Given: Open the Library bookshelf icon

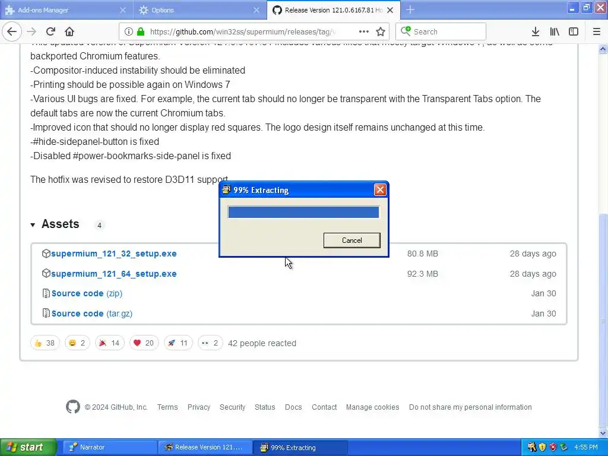Looking at the screenshot, I should (555, 31).
